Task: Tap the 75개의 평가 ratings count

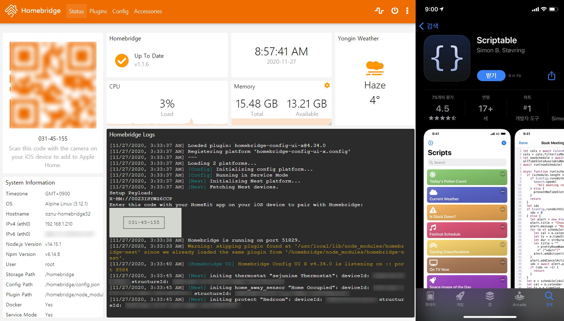Action: coord(443,97)
